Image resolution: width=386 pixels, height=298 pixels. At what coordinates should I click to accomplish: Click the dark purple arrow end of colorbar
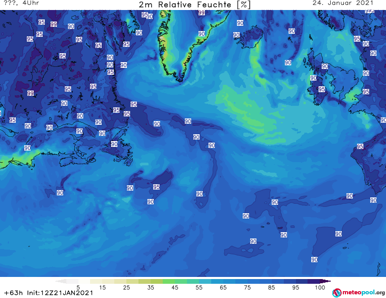325,281
